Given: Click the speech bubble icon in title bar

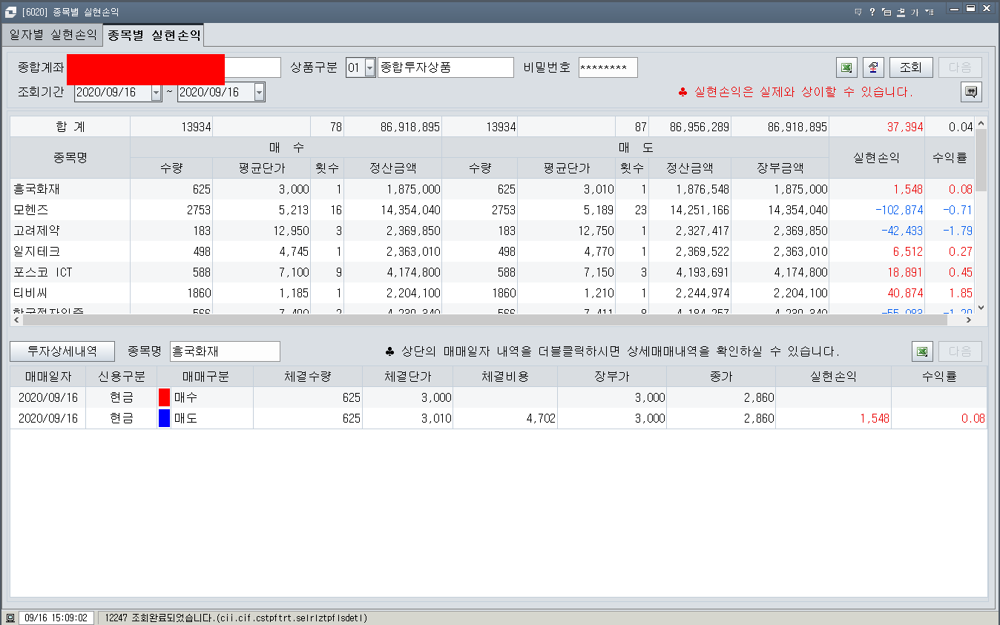Looking at the screenshot, I should (x=858, y=12).
